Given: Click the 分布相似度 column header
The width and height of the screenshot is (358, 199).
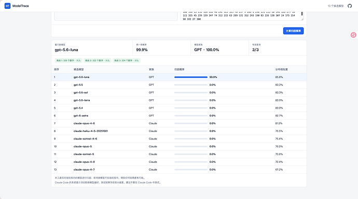Looking at the screenshot, I should (x=281, y=69).
